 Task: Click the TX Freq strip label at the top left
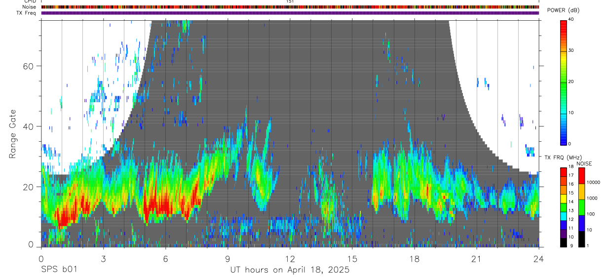[27, 13]
